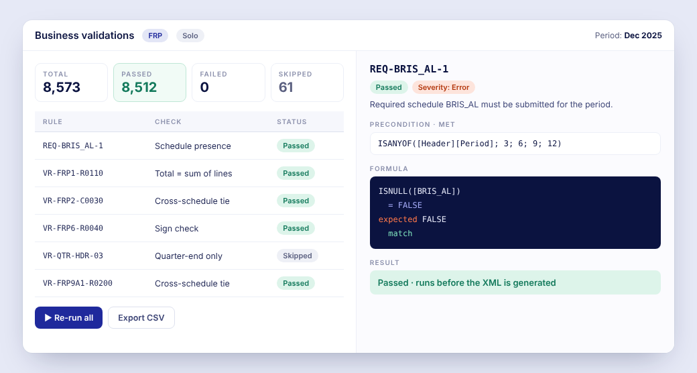
Task: Filter by Skipped 61 summary card
Action: [x=307, y=83]
